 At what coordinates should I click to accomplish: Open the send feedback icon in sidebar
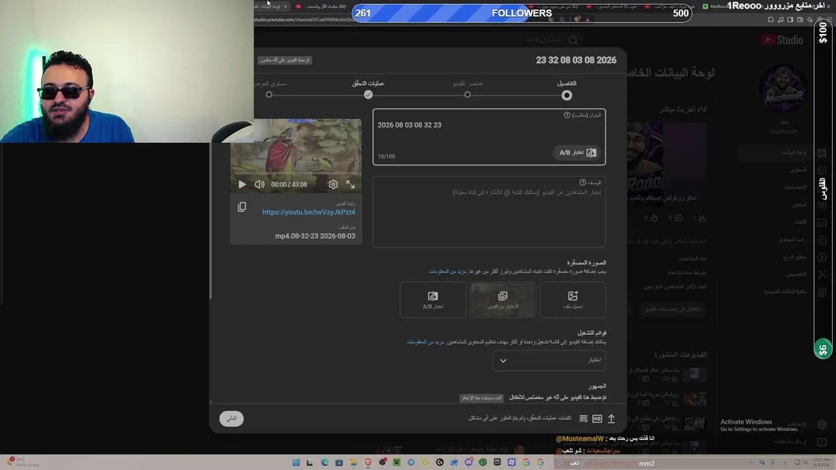pos(822,442)
